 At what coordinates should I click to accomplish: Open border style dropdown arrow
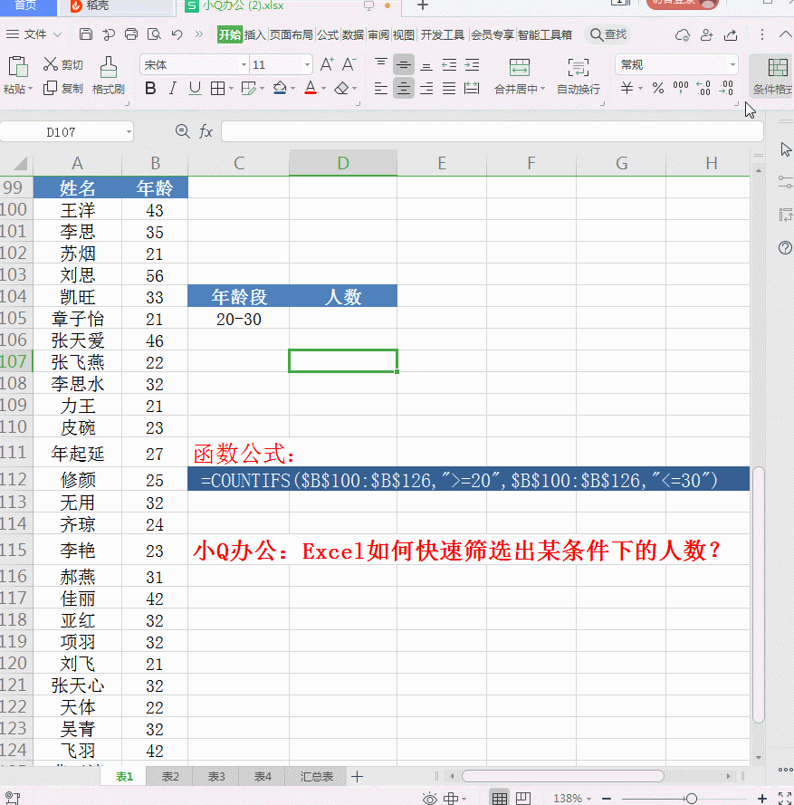(231, 89)
